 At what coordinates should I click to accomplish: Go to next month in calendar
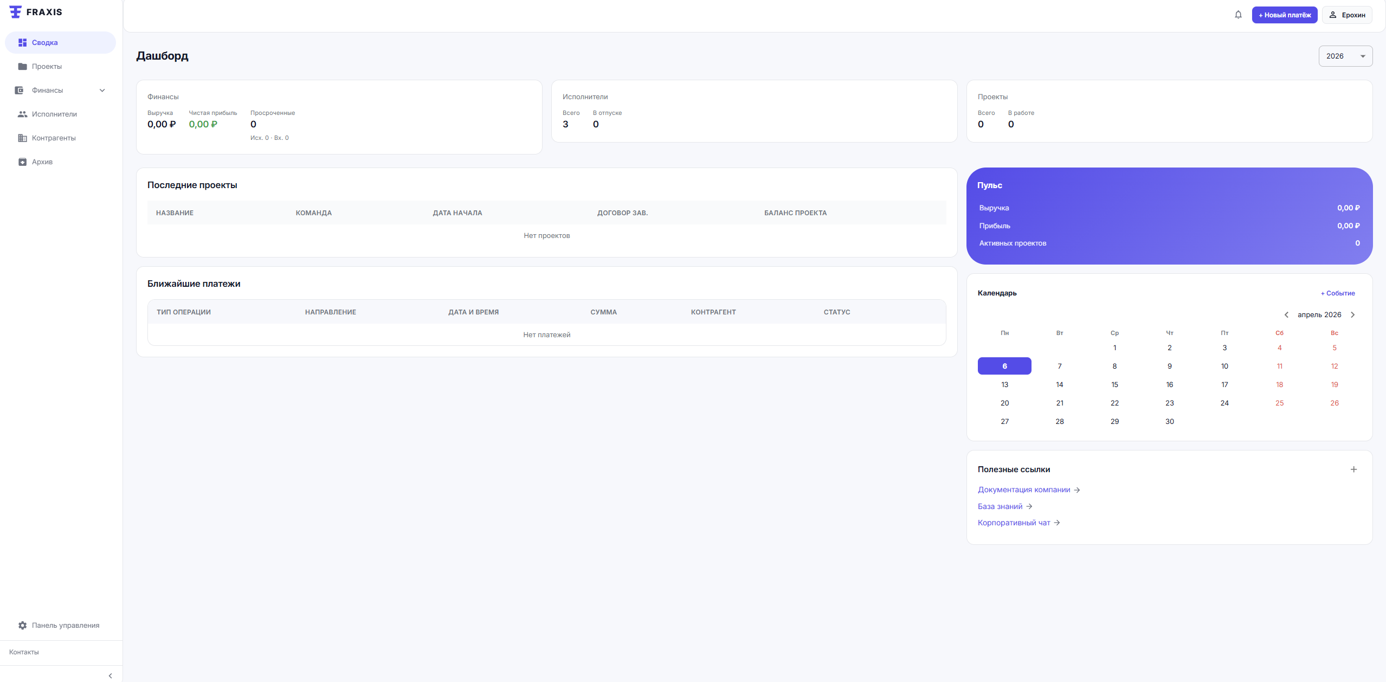click(x=1352, y=314)
